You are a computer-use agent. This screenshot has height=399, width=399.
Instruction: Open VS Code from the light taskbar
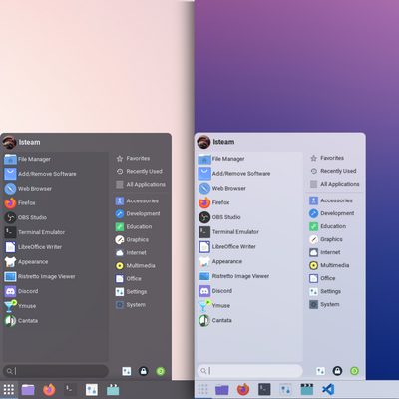click(328, 389)
